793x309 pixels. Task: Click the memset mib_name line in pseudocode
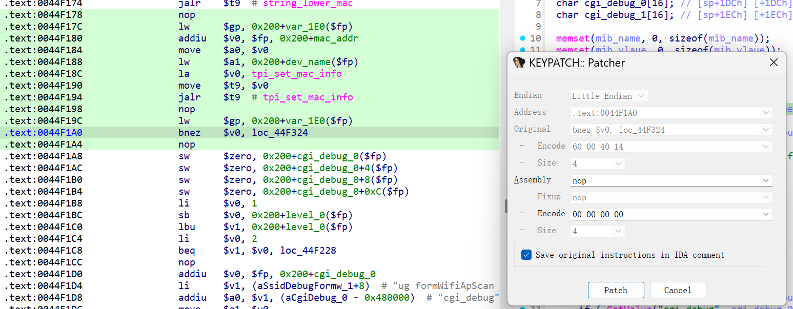662,38
